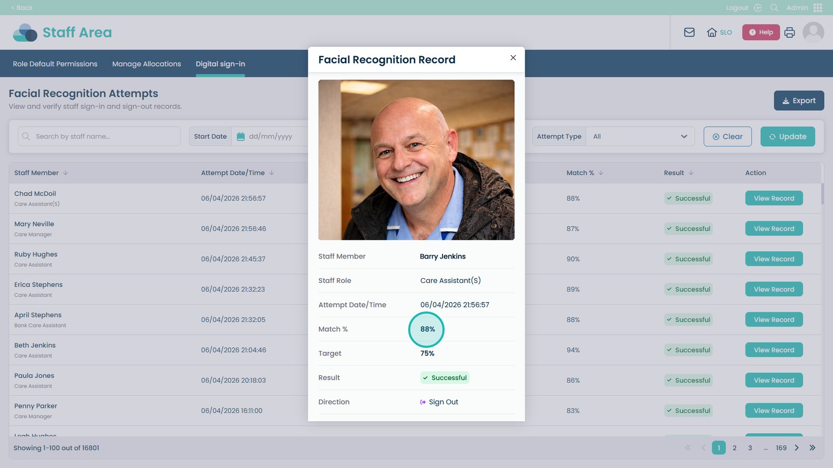
Task: Open the Help button
Action: [x=761, y=32]
